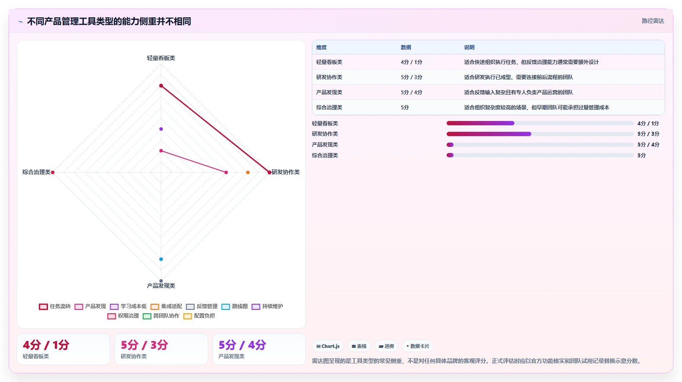Click table cell 5分 / 4分
The width and height of the screenshot is (682, 382).
pyautogui.click(x=412, y=92)
